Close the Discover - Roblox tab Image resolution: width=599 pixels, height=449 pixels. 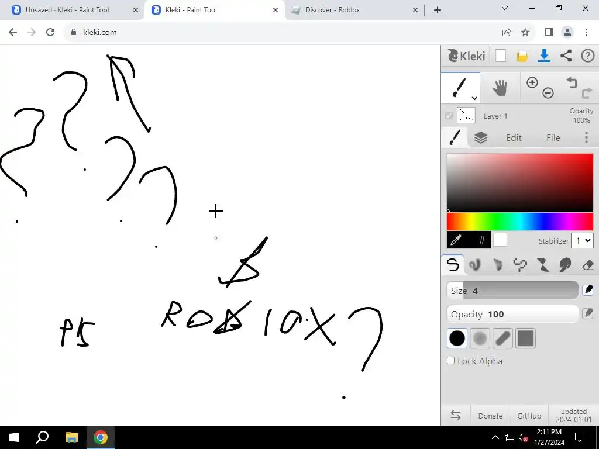point(415,10)
